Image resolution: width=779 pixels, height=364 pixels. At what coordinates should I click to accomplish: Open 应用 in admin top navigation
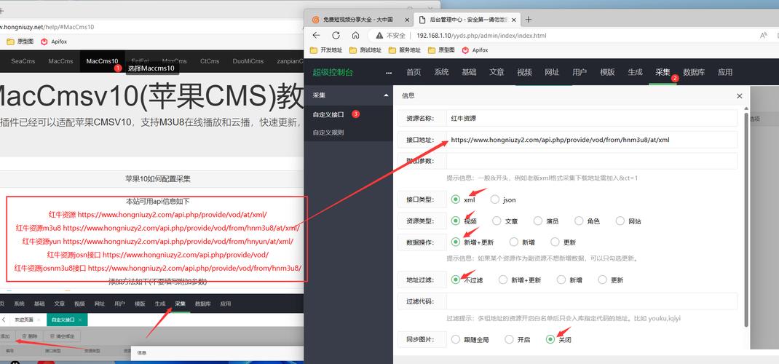point(725,72)
